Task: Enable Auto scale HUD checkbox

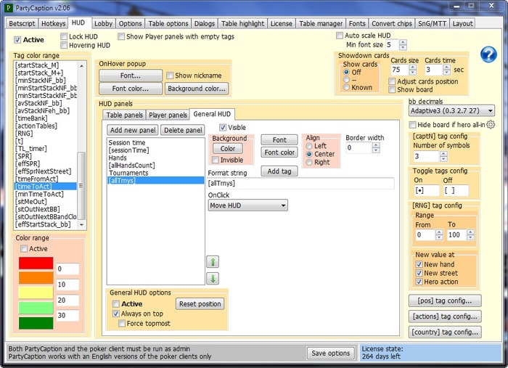Action: 340,36
